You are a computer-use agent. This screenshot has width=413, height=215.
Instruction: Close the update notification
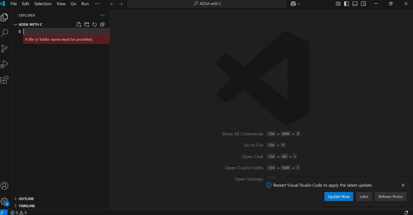[403, 185]
